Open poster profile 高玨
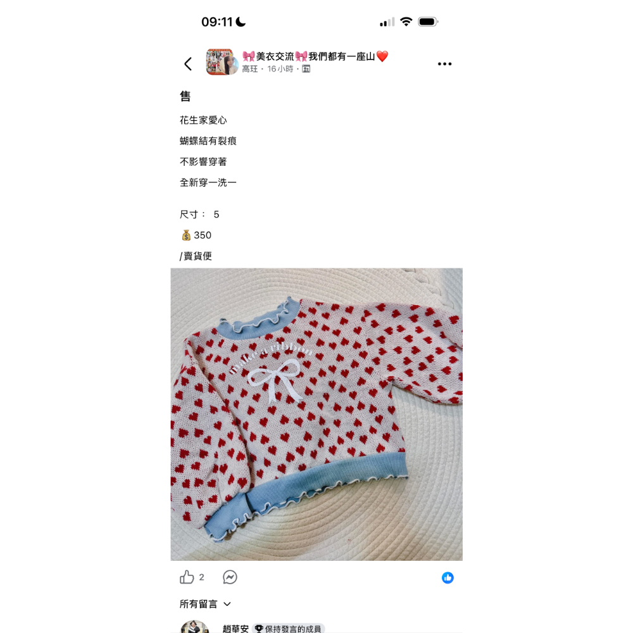Viewport: 633px width, 633px height. click(250, 69)
